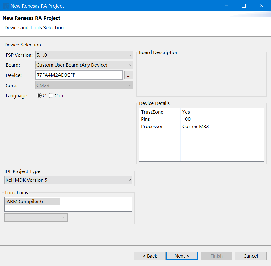Click into the Device input field

(79, 75)
